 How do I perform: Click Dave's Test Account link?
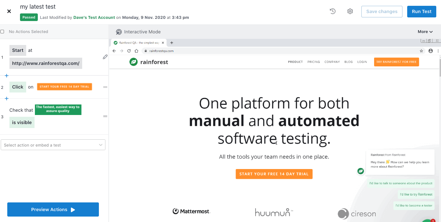pos(94,17)
